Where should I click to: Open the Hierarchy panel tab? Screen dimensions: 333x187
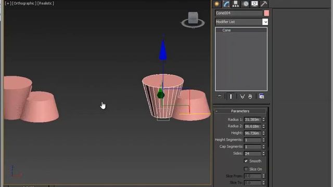click(236, 4)
